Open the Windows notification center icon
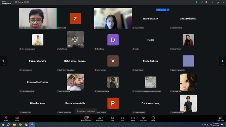The width and height of the screenshot is (226, 127). (x=222, y=125)
